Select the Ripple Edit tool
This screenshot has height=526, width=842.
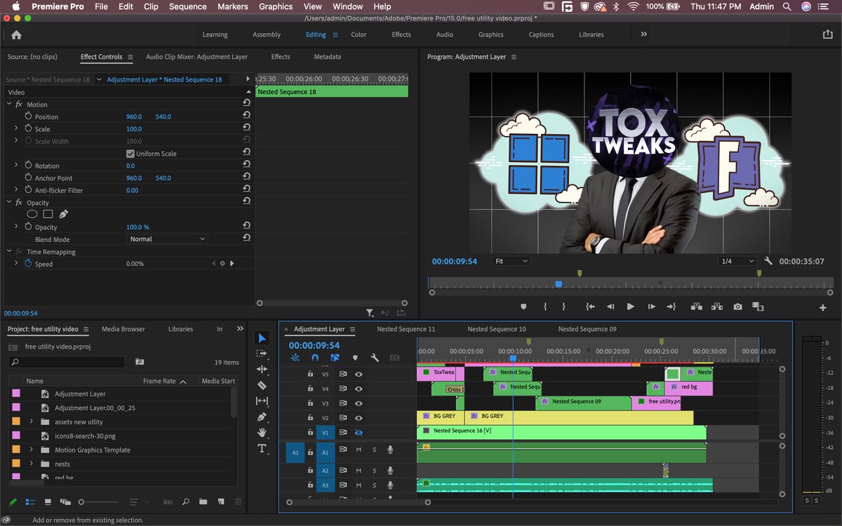pos(262,370)
